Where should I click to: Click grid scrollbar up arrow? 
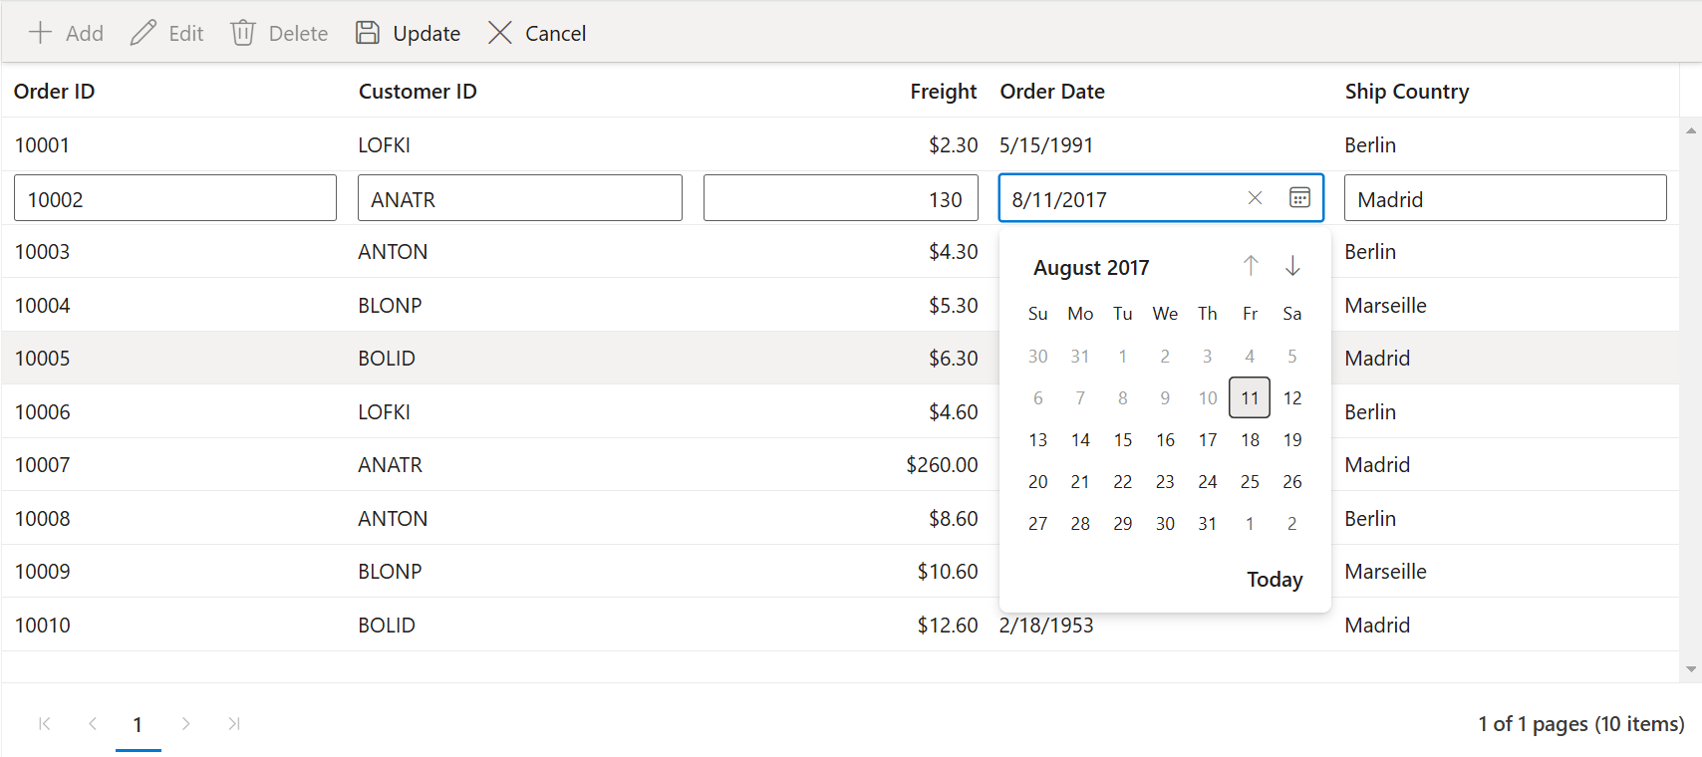(x=1691, y=130)
